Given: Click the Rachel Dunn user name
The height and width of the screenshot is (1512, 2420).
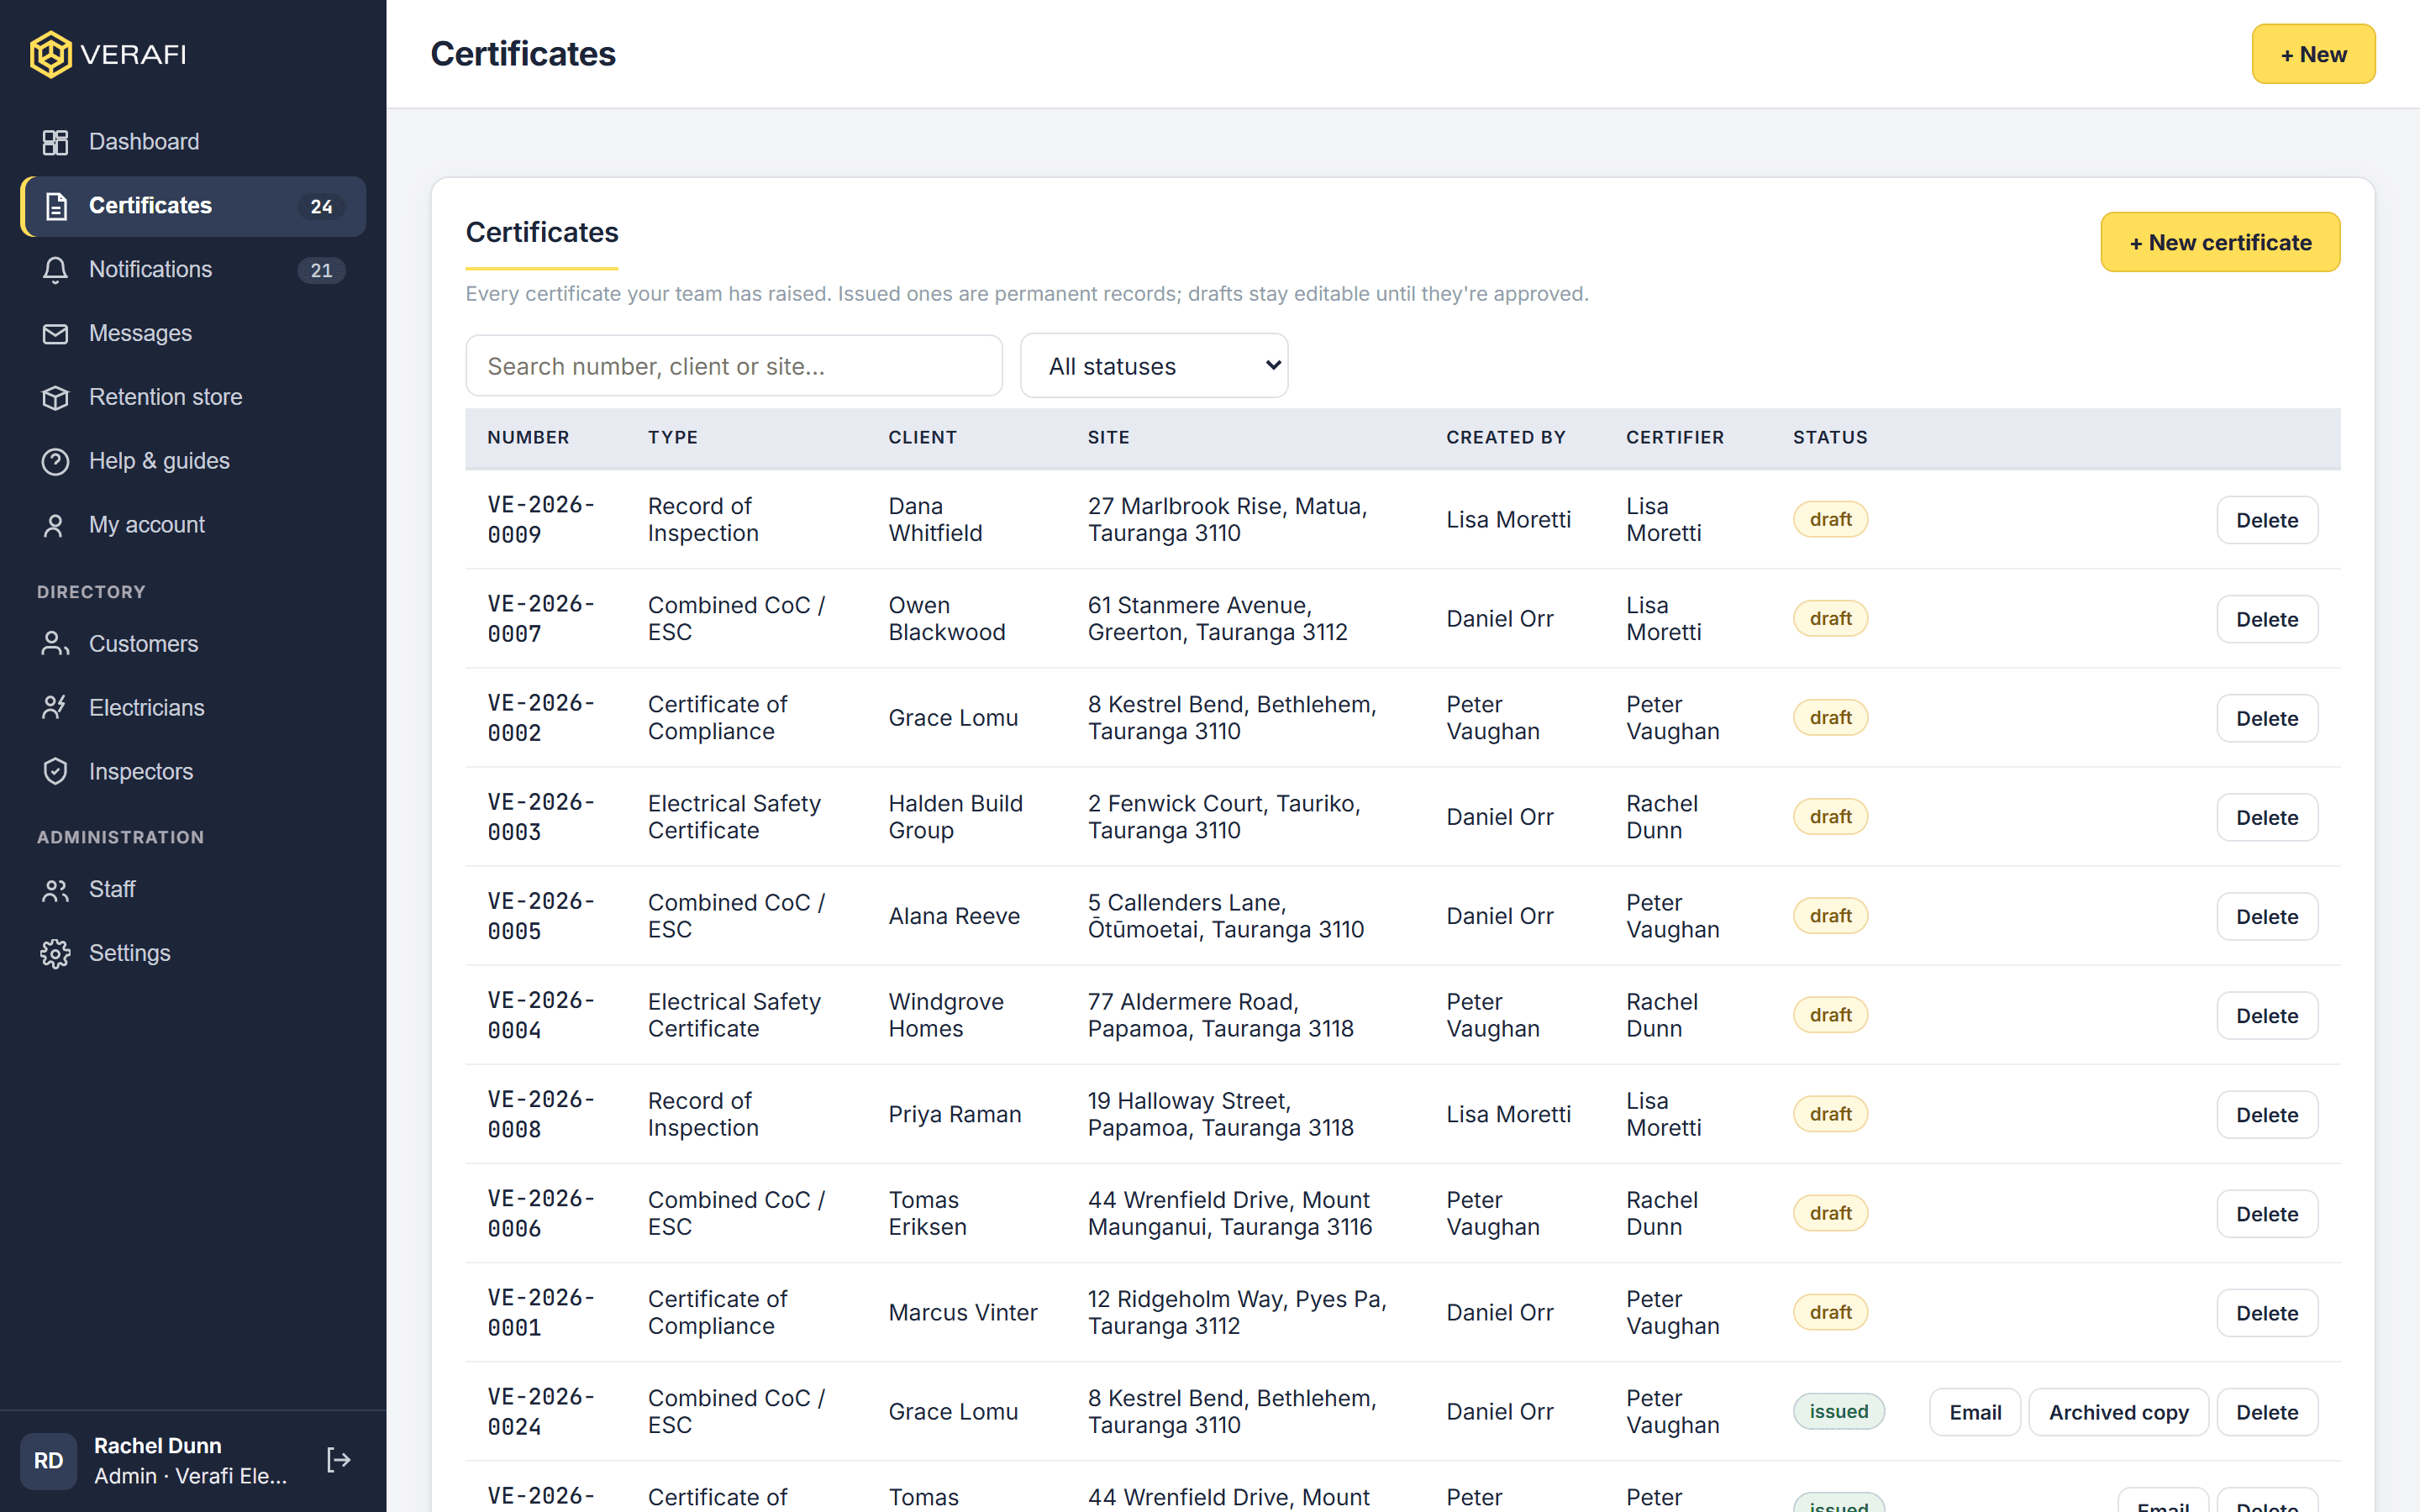Looking at the screenshot, I should (157, 1445).
